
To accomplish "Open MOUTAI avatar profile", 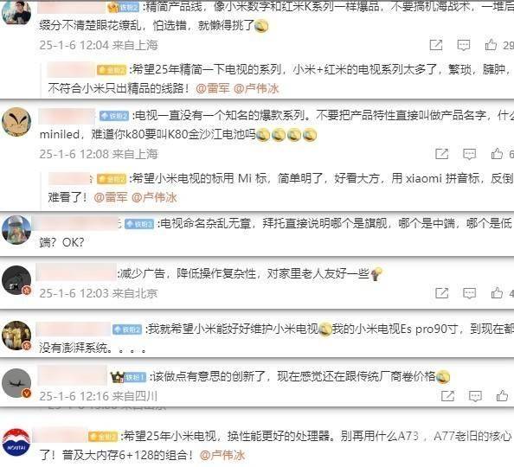I will tap(16, 443).
